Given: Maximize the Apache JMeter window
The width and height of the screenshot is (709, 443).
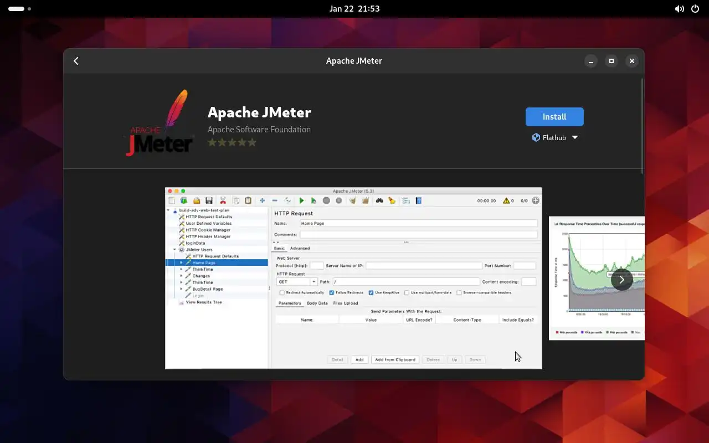Looking at the screenshot, I should pos(612,61).
